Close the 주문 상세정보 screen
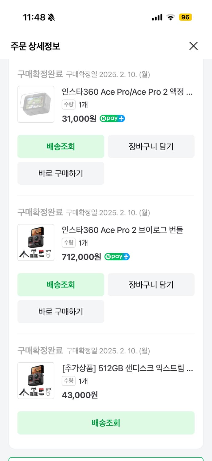Screen dimensions: 212x461 click(193, 46)
